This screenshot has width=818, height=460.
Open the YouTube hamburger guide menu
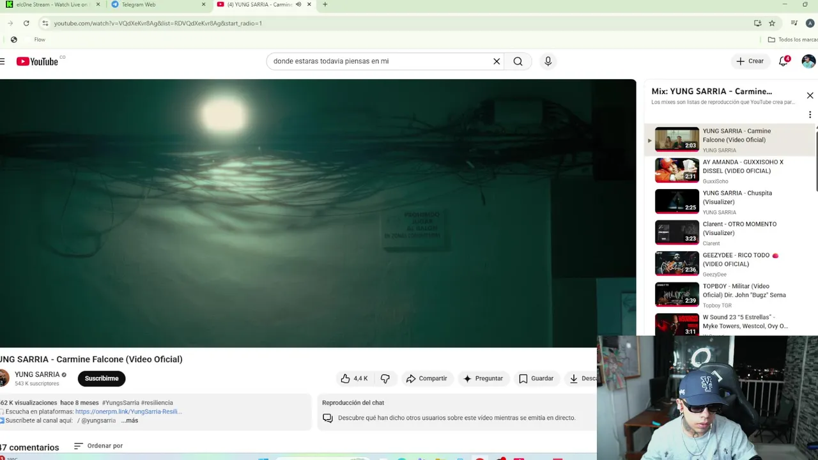(3, 61)
